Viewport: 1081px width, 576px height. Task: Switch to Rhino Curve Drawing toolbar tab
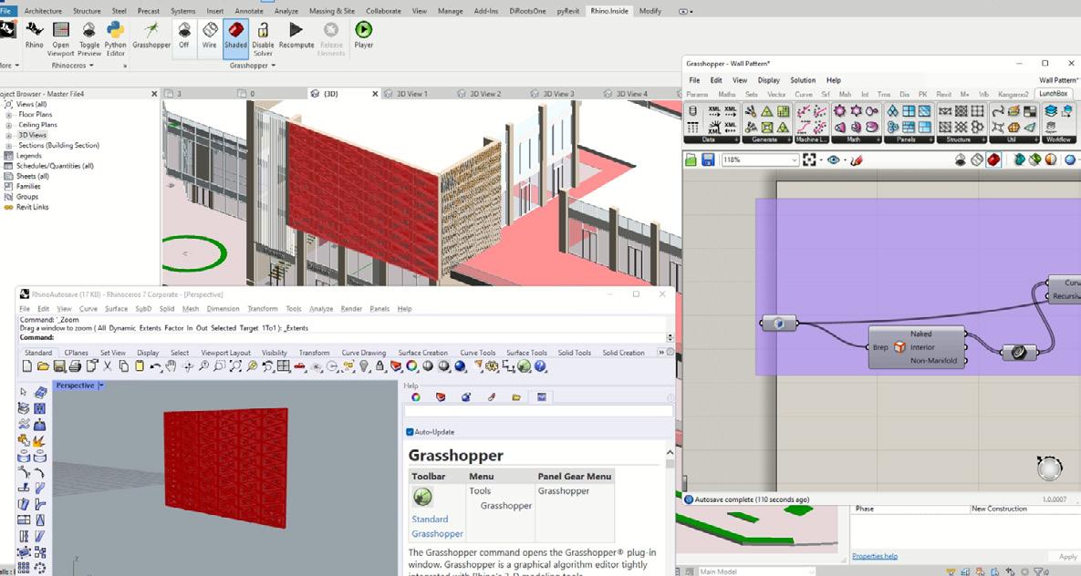pos(364,353)
